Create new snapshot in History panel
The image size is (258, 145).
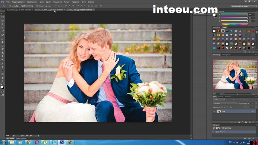pos(249,138)
